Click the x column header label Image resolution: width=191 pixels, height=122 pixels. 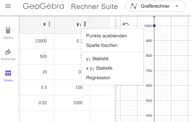44,24
